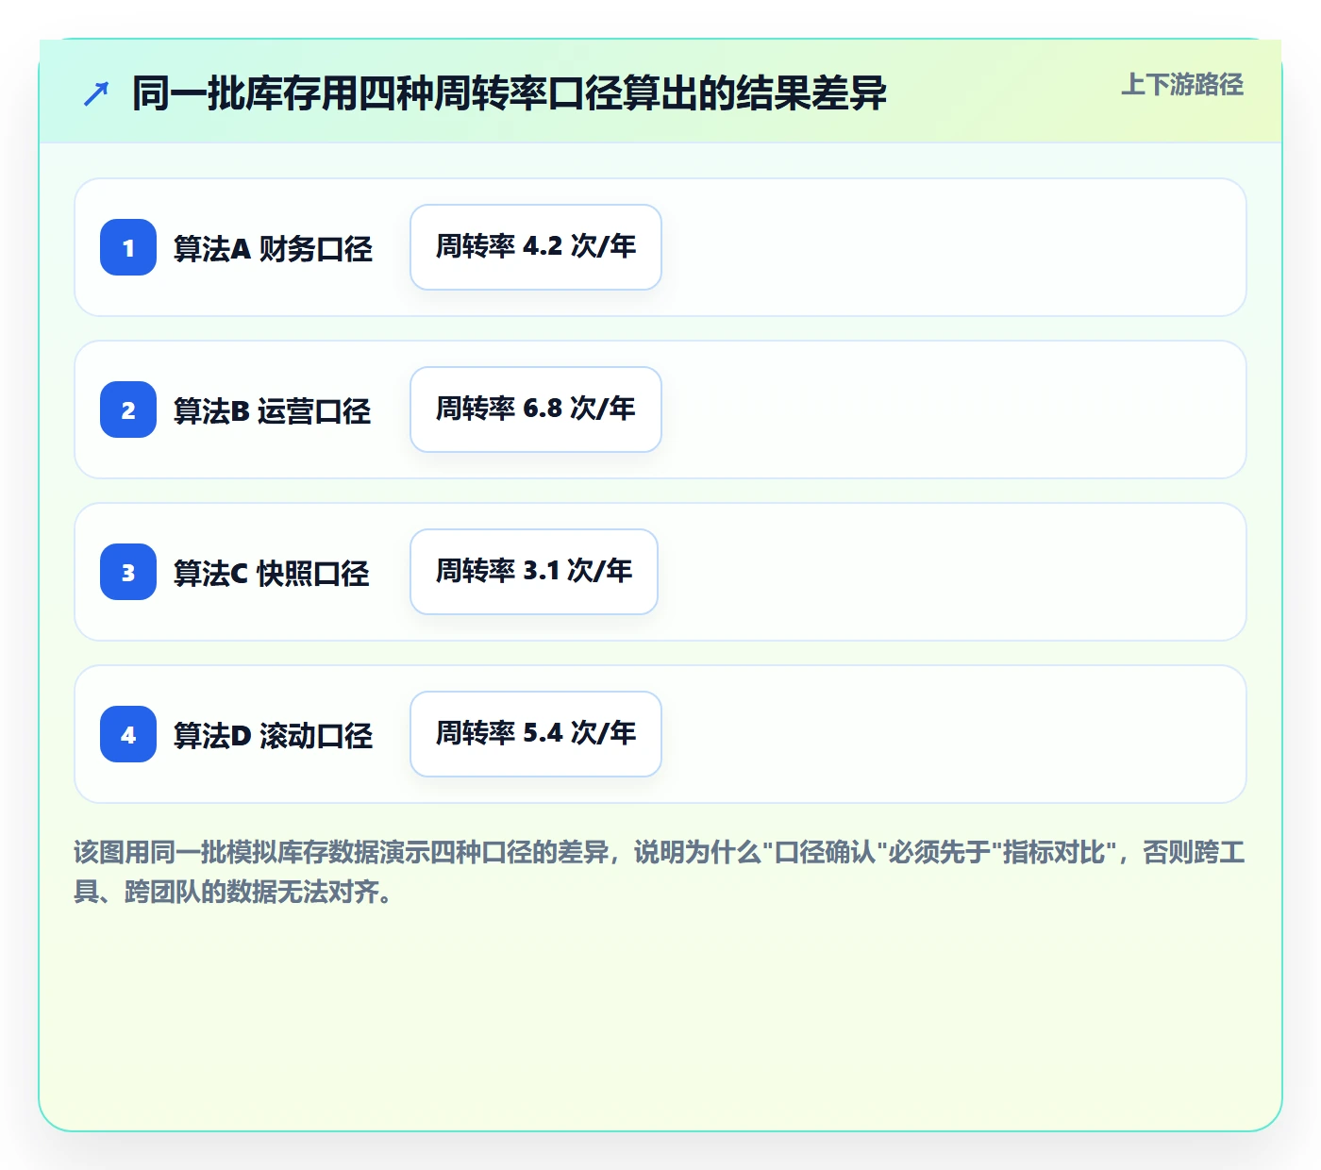
Task: Select step badge number 4
Action: (128, 734)
